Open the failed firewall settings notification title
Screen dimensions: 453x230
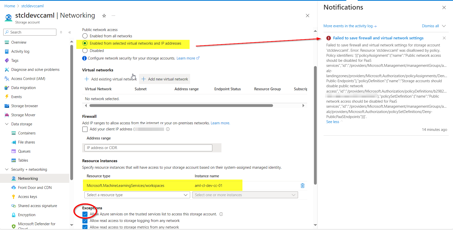(378, 38)
